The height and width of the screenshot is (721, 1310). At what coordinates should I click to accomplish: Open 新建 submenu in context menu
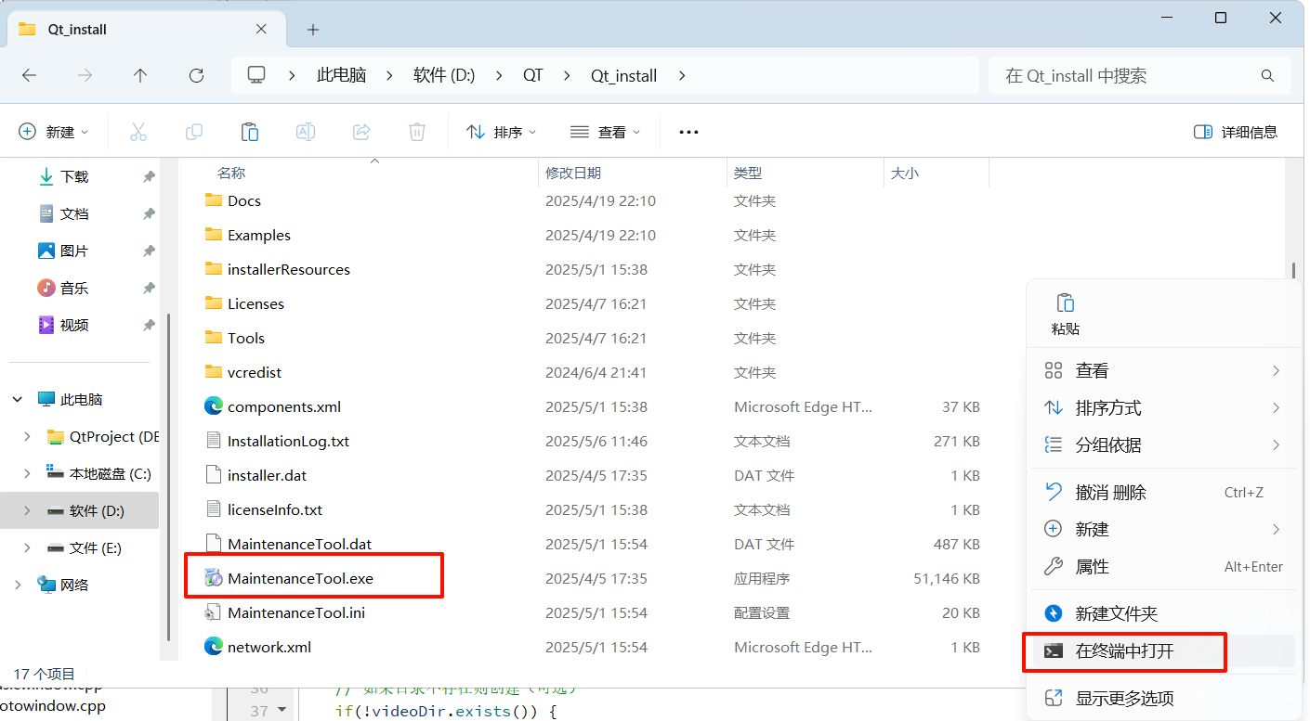(1164, 529)
